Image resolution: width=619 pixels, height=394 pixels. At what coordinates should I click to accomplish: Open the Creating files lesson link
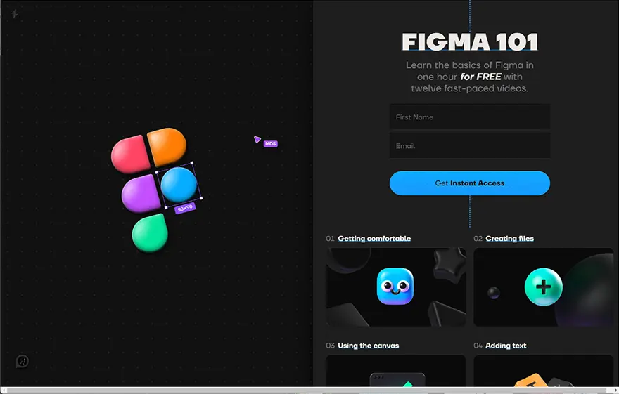pyautogui.click(x=509, y=238)
